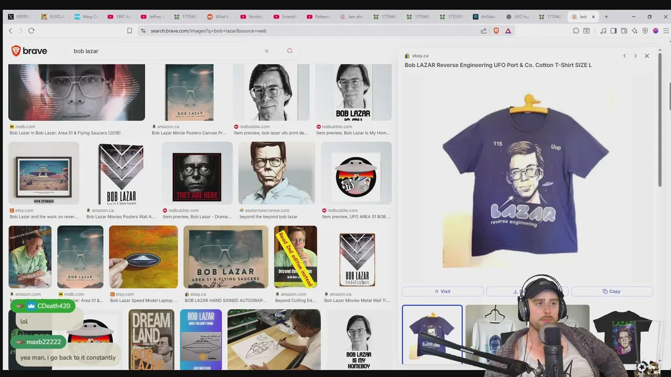Image resolution: width=671 pixels, height=377 pixels.
Task: Open the tab search icon in toolbar
Action: tap(586, 31)
